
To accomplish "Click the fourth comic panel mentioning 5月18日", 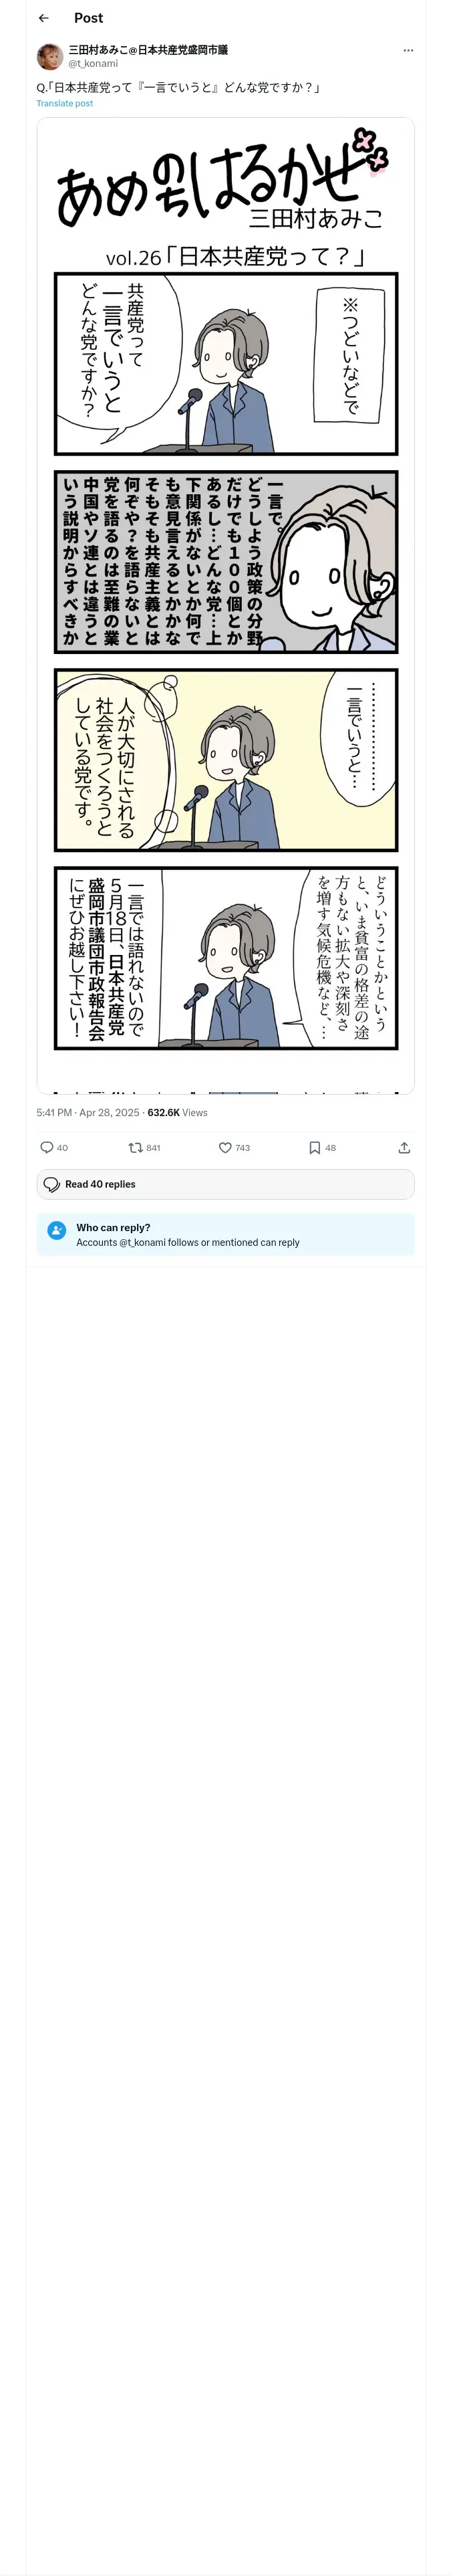I will (226, 958).
